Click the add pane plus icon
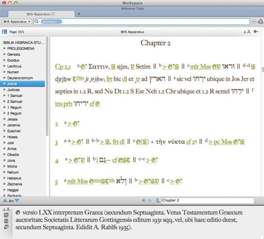The width and height of the screenshot is (264, 239). [x=254, y=22]
